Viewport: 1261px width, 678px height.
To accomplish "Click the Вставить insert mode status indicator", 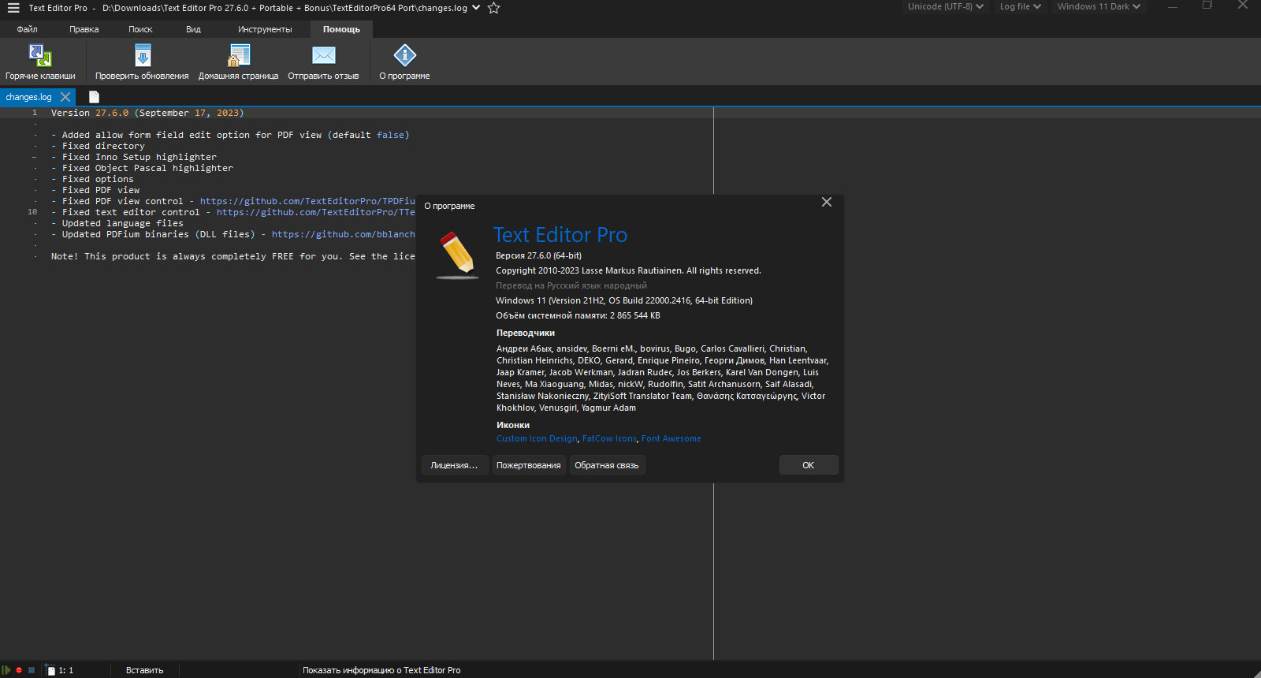I will pos(145,670).
